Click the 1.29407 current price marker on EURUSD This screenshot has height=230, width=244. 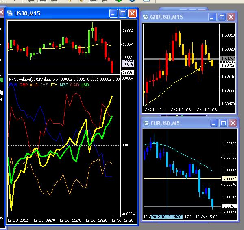pos(230,206)
